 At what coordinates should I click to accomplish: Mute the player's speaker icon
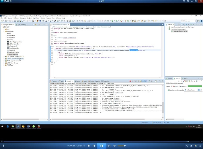(x=115, y=145)
